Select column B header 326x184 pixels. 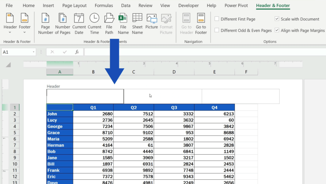(x=93, y=72)
